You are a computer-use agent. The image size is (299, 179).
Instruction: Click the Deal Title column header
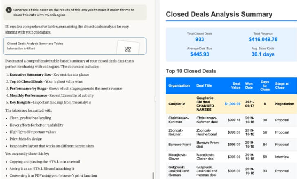[204, 85]
